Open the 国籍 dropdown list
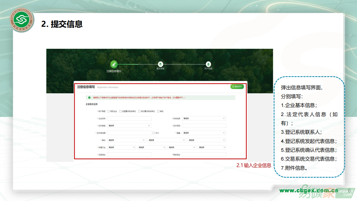The image size is (357, 201). click(204, 133)
